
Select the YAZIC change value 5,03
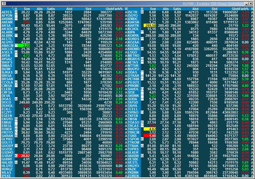(x=245, y=169)
